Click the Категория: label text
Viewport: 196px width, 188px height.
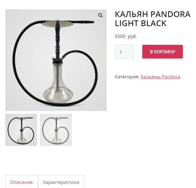(x=127, y=77)
